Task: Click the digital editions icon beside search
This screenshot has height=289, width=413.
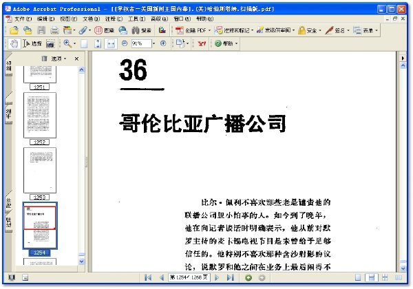Action: pyautogui.click(x=162, y=30)
